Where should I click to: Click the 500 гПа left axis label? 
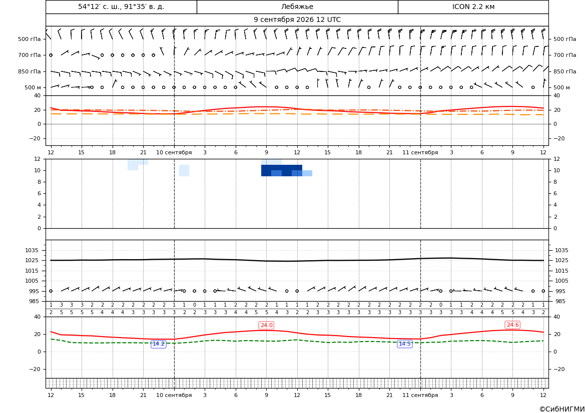pyautogui.click(x=30, y=39)
